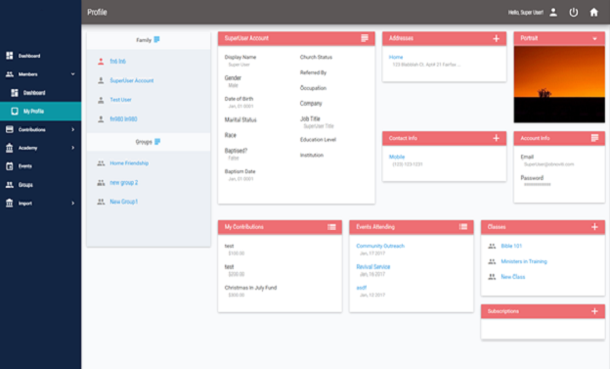This screenshot has width=610, height=369.
Task: Add contact info using the plus icon
Action: click(x=496, y=138)
